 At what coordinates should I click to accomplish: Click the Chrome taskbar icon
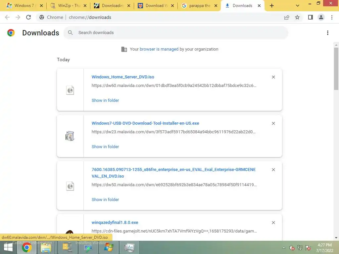click(x=26, y=247)
